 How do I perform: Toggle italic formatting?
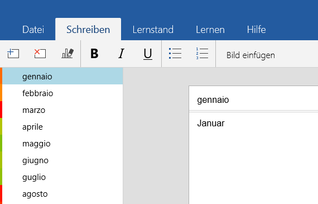point(121,54)
